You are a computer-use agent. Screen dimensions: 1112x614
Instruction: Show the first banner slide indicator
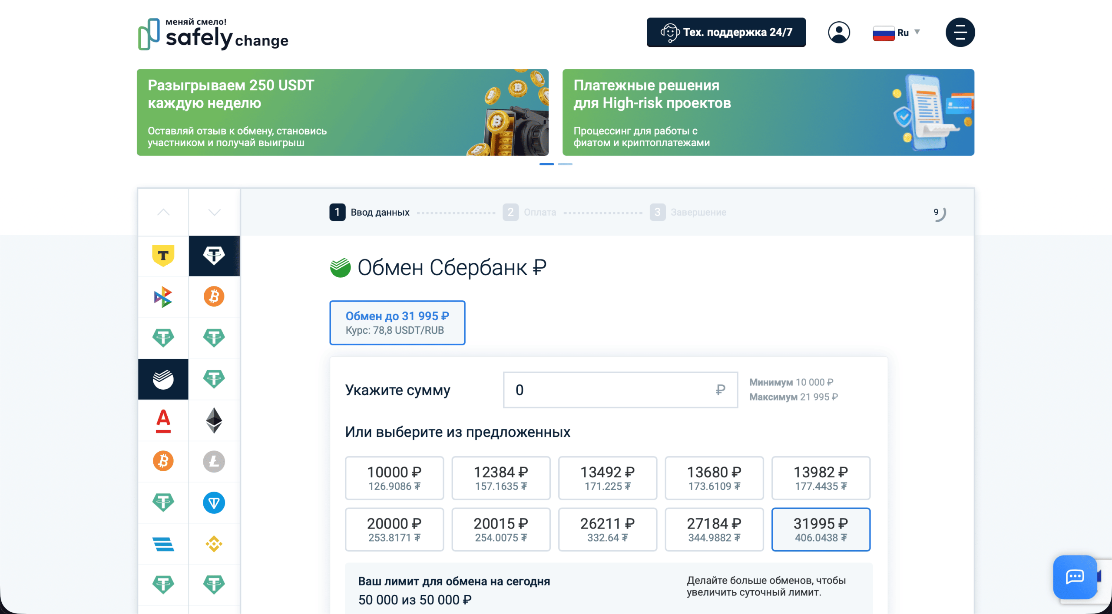(546, 164)
